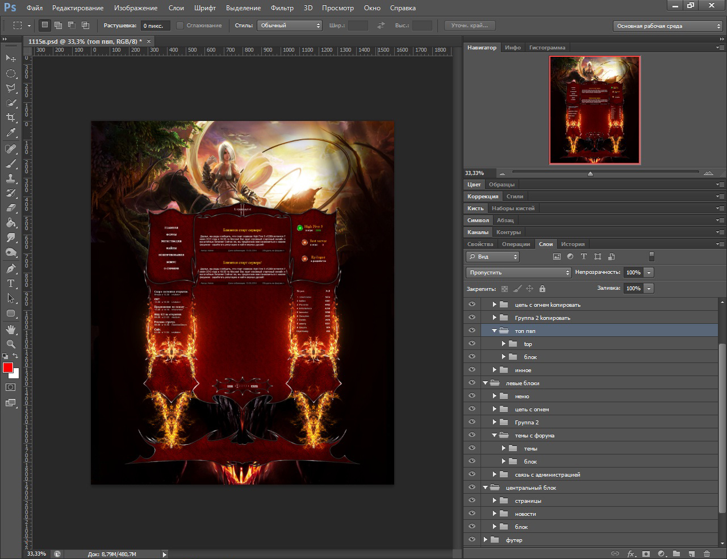
Task: Select the Smudge tool
Action: click(11, 237)
